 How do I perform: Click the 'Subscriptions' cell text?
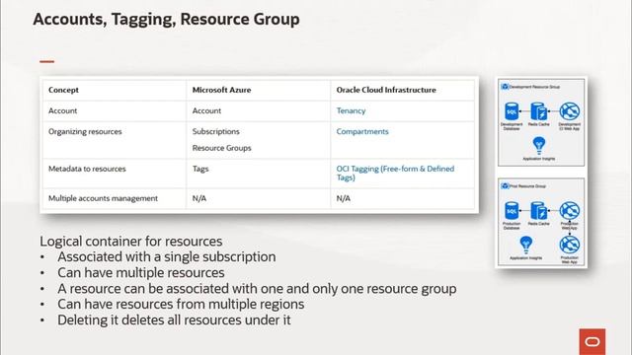click(x=215, y=131)
